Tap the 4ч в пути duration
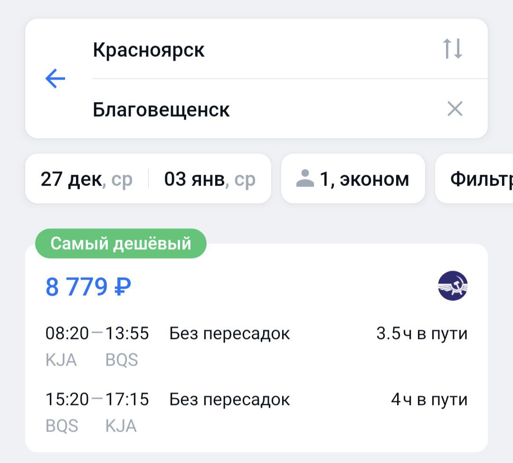 [429, 399]
